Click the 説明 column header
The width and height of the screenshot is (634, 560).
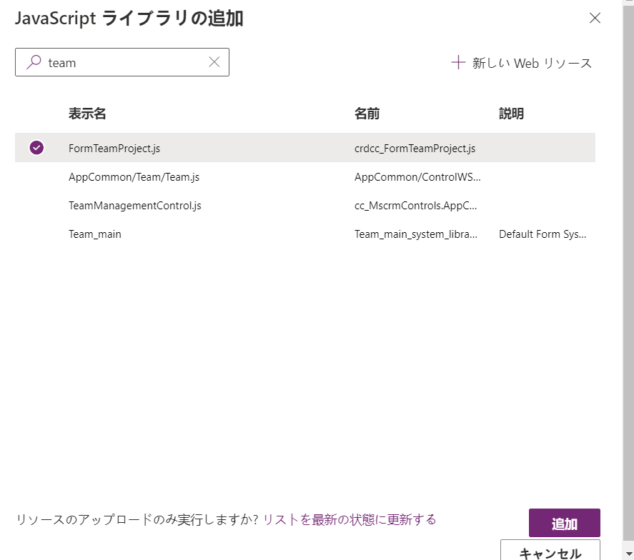[511, 114]
